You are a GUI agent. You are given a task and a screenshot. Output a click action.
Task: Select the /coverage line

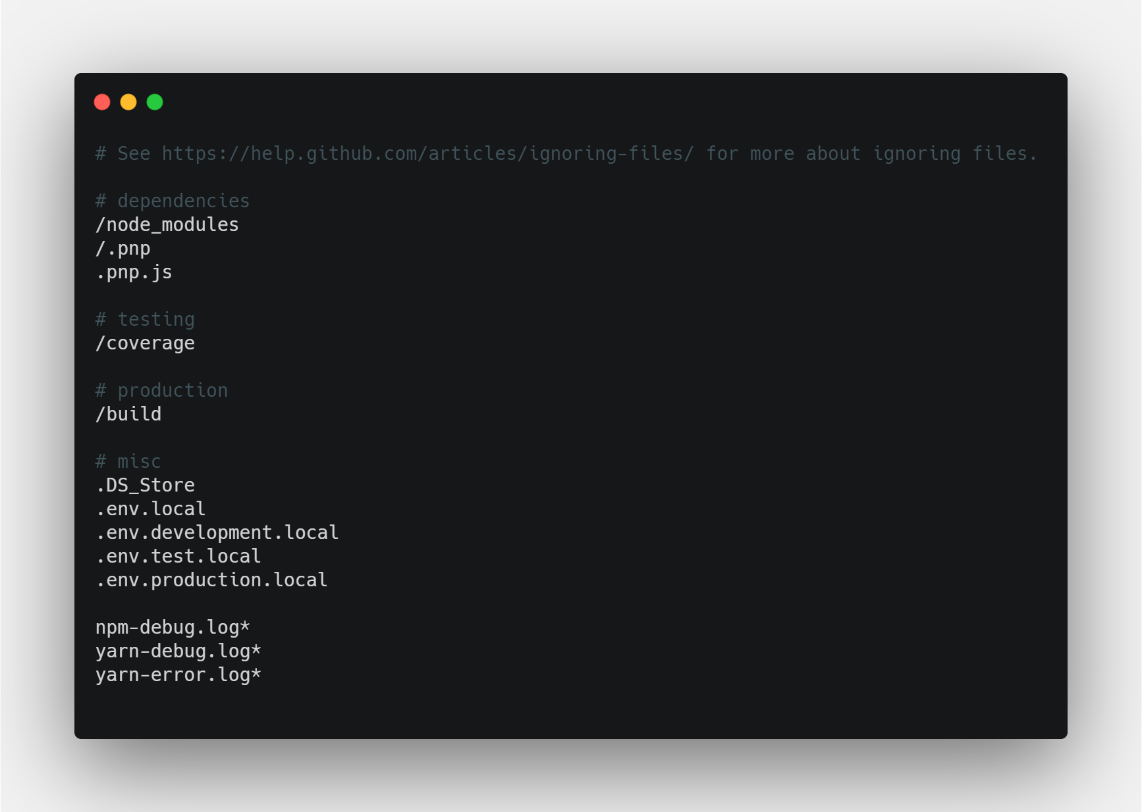145,343
